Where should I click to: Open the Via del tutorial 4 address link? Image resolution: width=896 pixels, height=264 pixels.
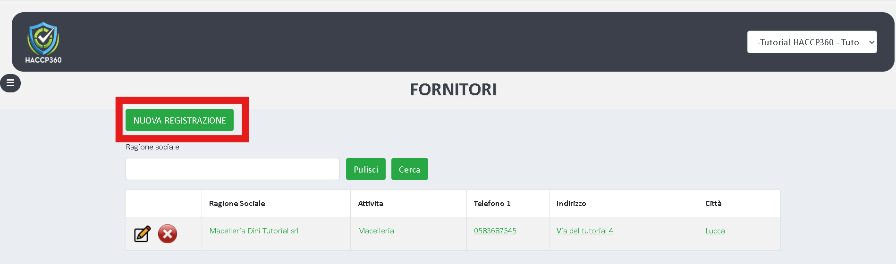point(584,231)
